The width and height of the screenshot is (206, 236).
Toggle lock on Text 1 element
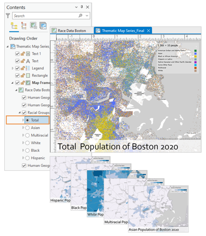point(23,54)
